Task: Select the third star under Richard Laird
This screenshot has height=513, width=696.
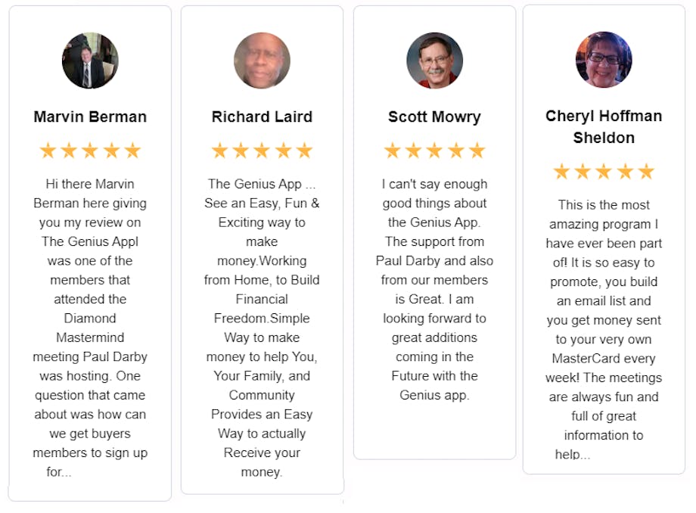Action: (262, 151)
